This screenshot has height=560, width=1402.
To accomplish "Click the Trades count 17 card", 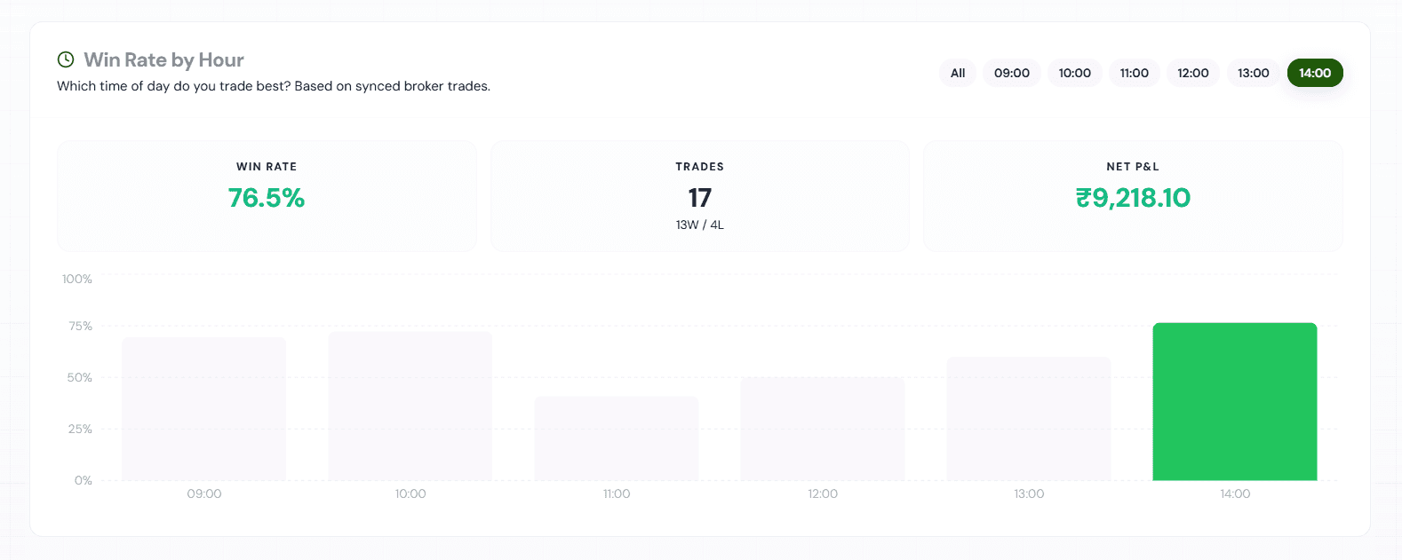I will coord(700,196).
